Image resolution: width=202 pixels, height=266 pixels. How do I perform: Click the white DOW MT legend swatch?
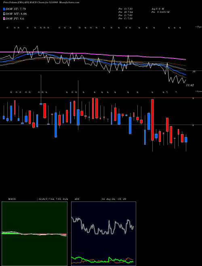click(4, 14)
